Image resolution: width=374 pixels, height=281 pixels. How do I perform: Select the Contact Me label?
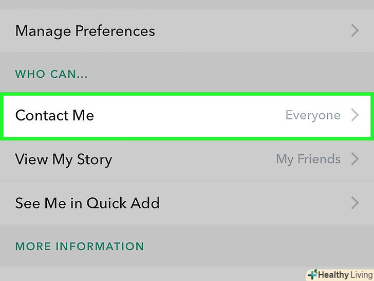[54, 115]
